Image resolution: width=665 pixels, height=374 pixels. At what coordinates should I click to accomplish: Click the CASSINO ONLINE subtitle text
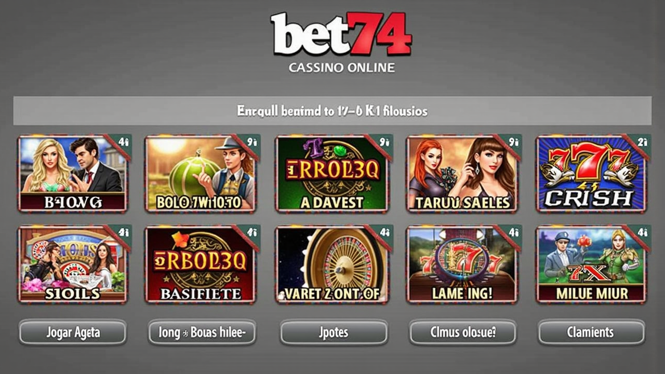tap(341, 68)
